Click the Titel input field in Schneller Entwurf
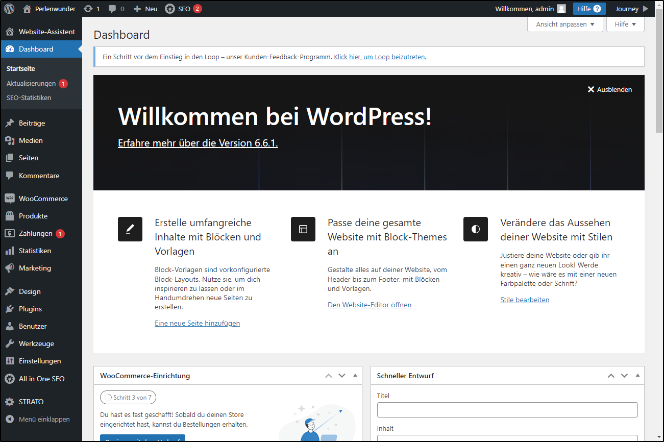The height and width of the screenshot is (442, 664). (x=507, y=409)
